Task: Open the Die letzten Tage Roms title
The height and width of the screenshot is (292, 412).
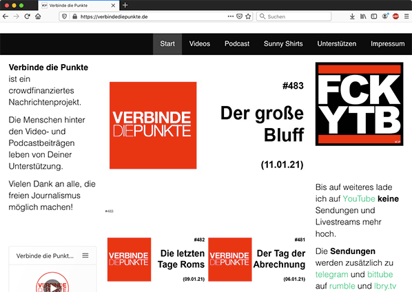Action: pos(181,259)
